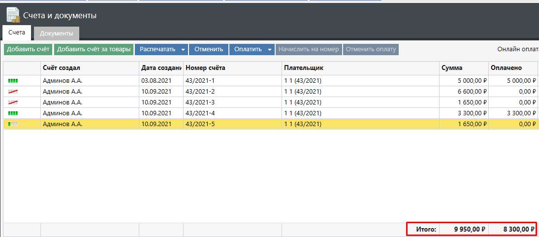The height and width of the screenshot is (237, 539).
Task: Sort by Дата создания column header
Action: tap(161, 68)
